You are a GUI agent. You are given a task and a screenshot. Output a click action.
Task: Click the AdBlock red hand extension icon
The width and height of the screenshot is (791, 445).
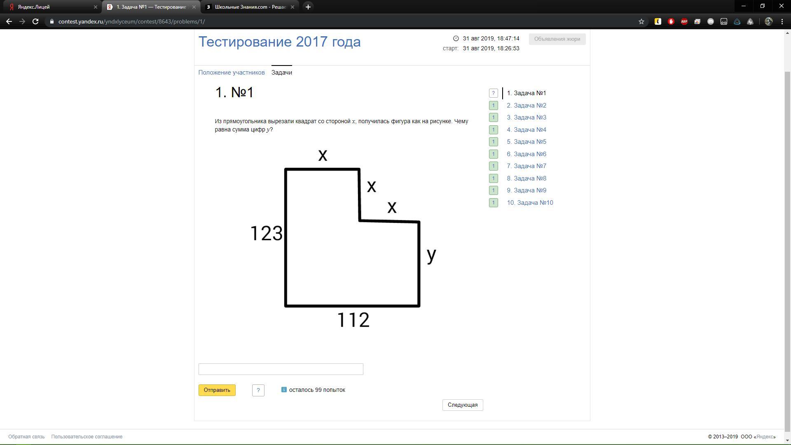pos(671,21)
